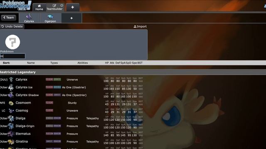Go back to Team list

pos(9,17)
